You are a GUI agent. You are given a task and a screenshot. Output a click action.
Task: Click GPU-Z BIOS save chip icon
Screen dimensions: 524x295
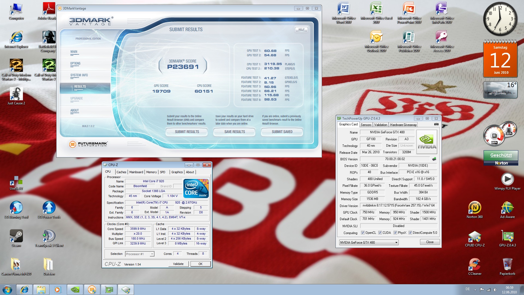434,159
